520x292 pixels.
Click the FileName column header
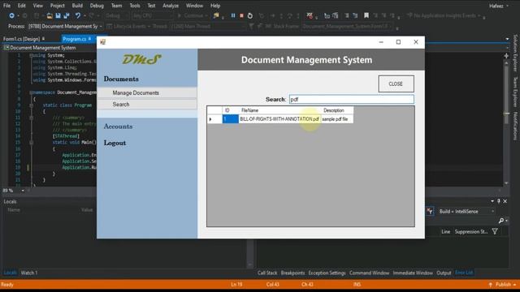(279, 110)
